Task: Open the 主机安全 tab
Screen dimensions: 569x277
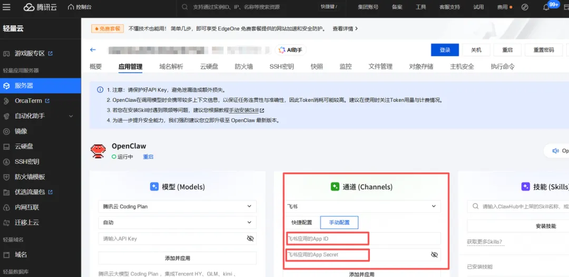Action: click(462, 67)
